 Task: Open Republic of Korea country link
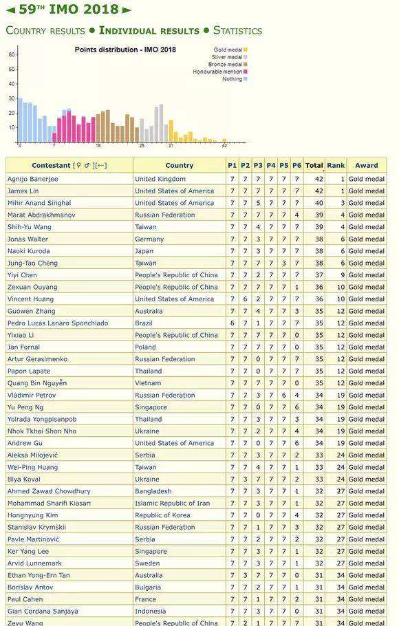(162, 515)
